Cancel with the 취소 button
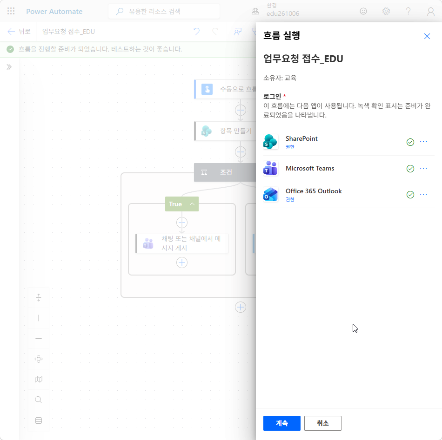Screen dimensions: 442x440 [323, 423]
